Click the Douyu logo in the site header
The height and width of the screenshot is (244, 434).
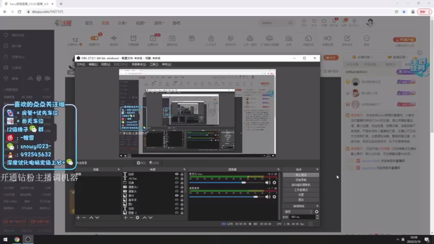pos(63,23)
